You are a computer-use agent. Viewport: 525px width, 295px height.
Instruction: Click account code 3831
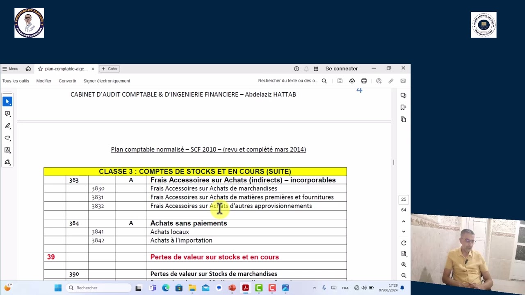(98, 197)
